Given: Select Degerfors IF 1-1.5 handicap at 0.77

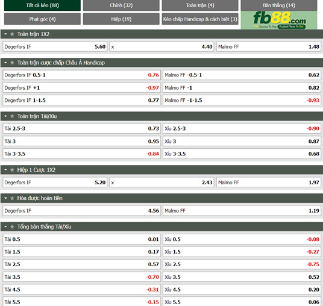Looking at the screenshot, I should pyautogui.click(x=81, y=100).
